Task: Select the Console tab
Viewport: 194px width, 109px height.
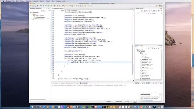Action: coord(84,83)
